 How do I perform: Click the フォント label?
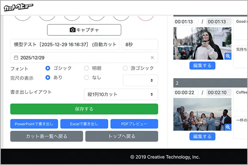(19, 69)
